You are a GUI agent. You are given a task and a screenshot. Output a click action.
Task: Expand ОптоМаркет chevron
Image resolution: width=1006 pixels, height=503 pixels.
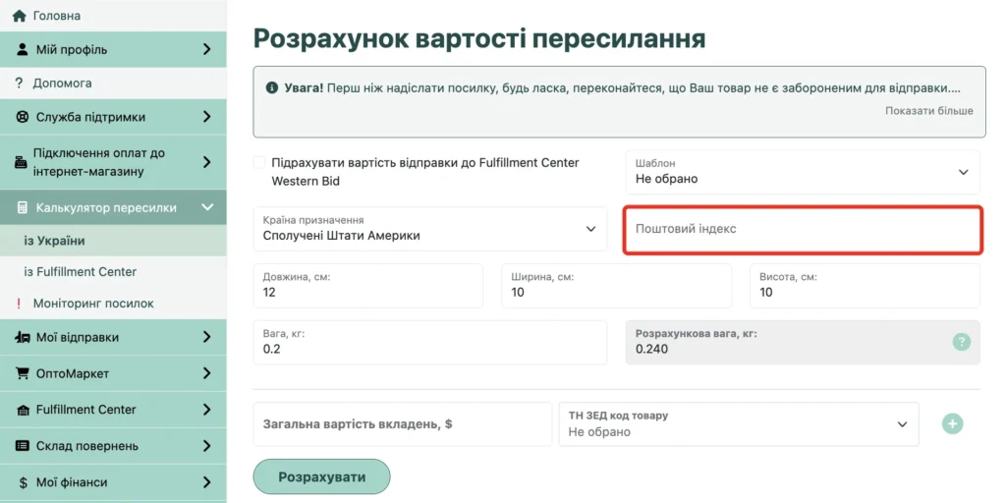206,373
